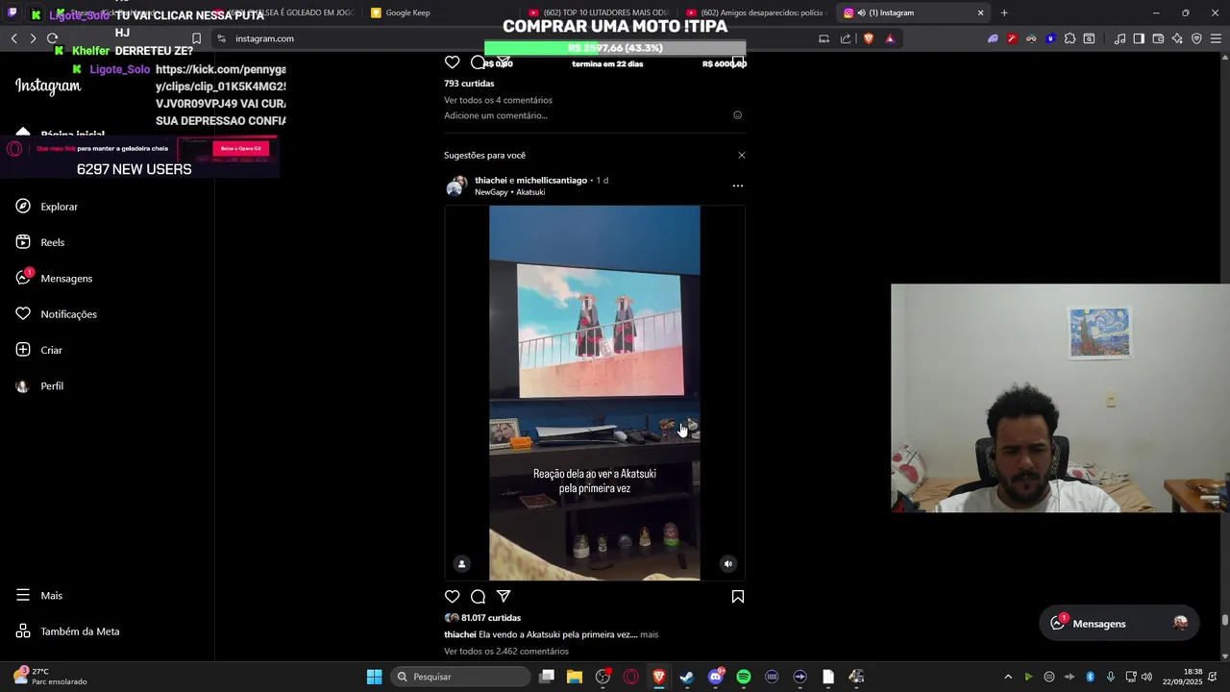
Task: Open comments on the thiachei post
Action: click(x=478, y=597)
